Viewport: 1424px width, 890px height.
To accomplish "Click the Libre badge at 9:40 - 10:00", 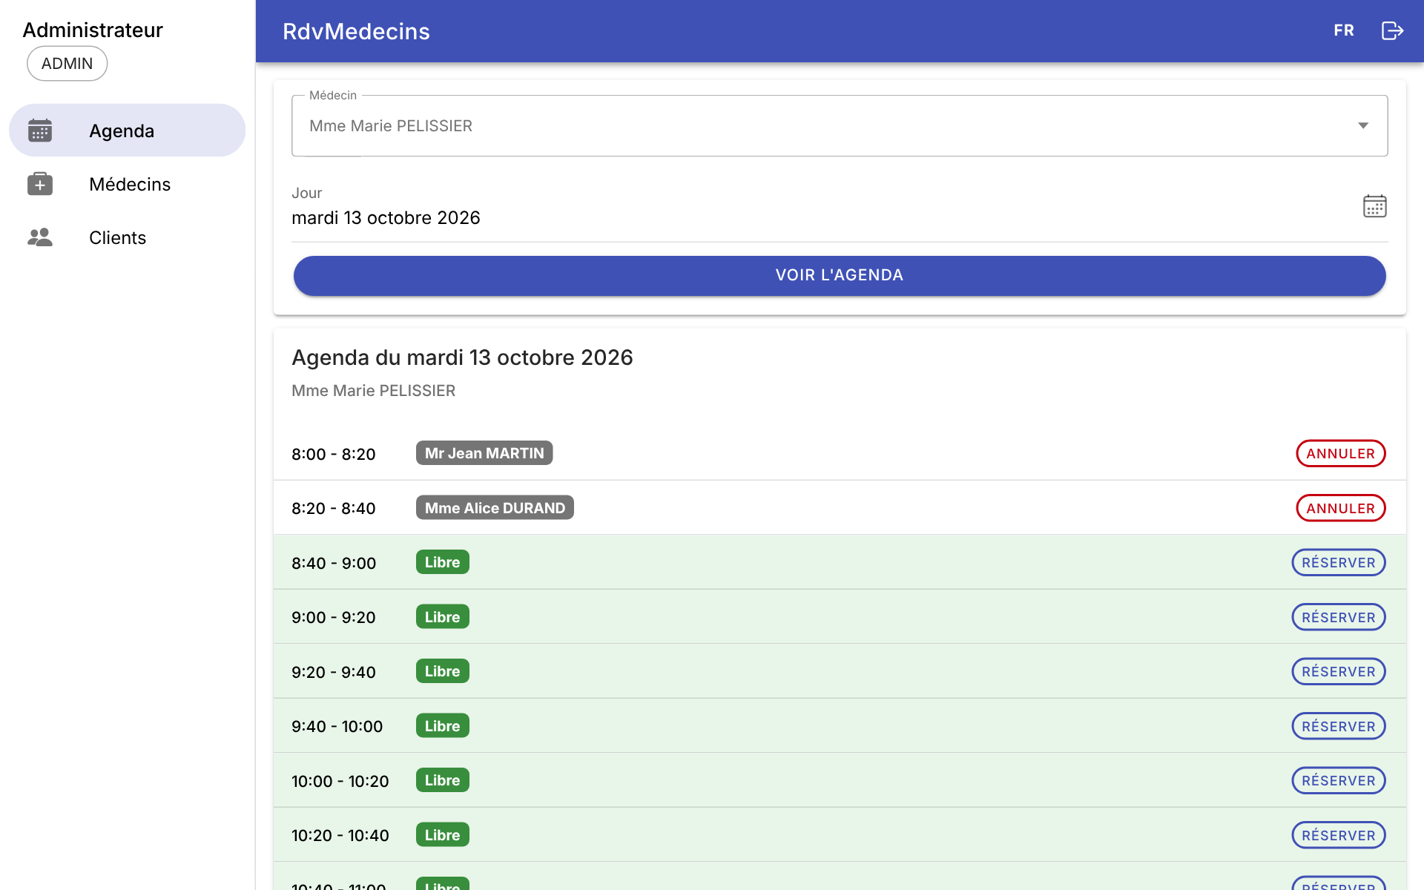I will 443,726.
